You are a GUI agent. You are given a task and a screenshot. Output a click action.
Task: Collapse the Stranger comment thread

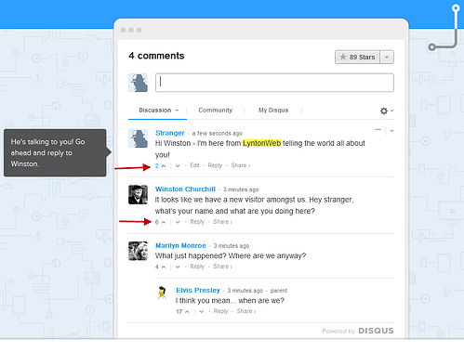pos(378,130)
